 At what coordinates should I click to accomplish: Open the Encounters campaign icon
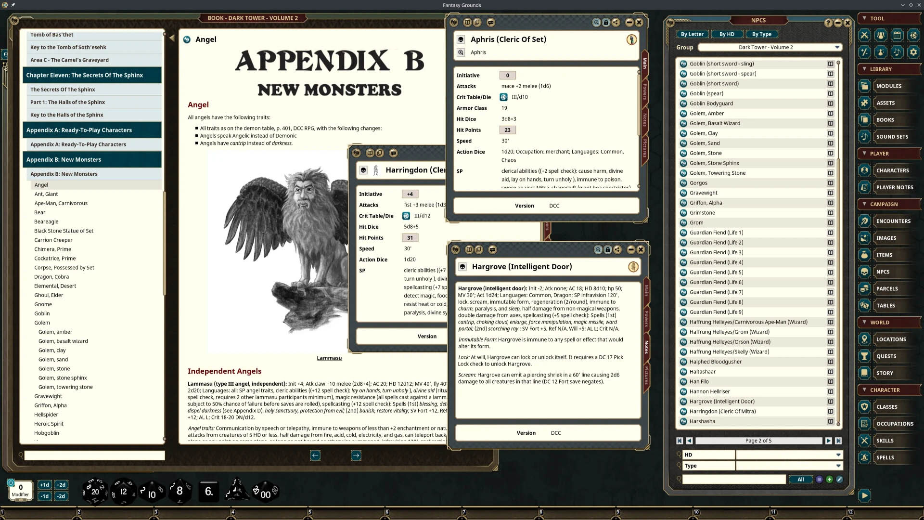(x=865, y=221)
